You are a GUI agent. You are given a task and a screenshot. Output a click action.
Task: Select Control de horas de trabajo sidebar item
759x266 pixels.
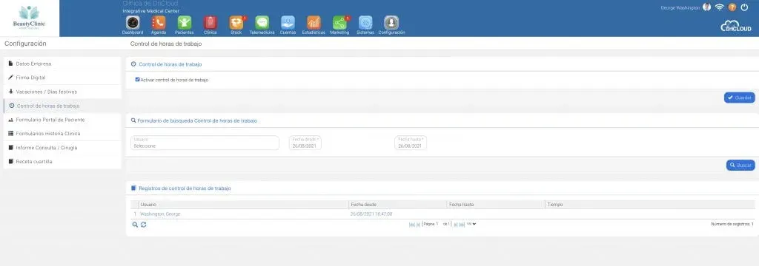click(62, 106)
